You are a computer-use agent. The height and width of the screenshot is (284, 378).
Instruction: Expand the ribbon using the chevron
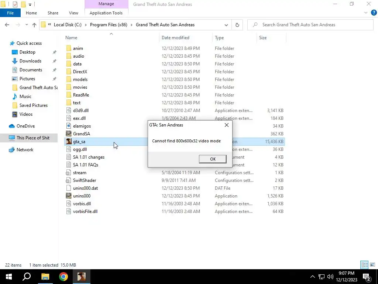click(366, 13)
